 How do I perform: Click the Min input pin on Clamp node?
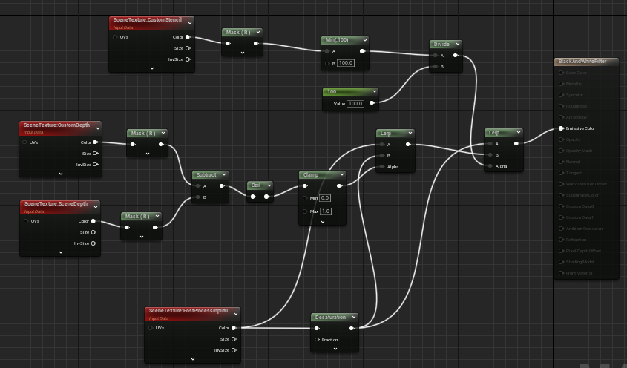305,198
